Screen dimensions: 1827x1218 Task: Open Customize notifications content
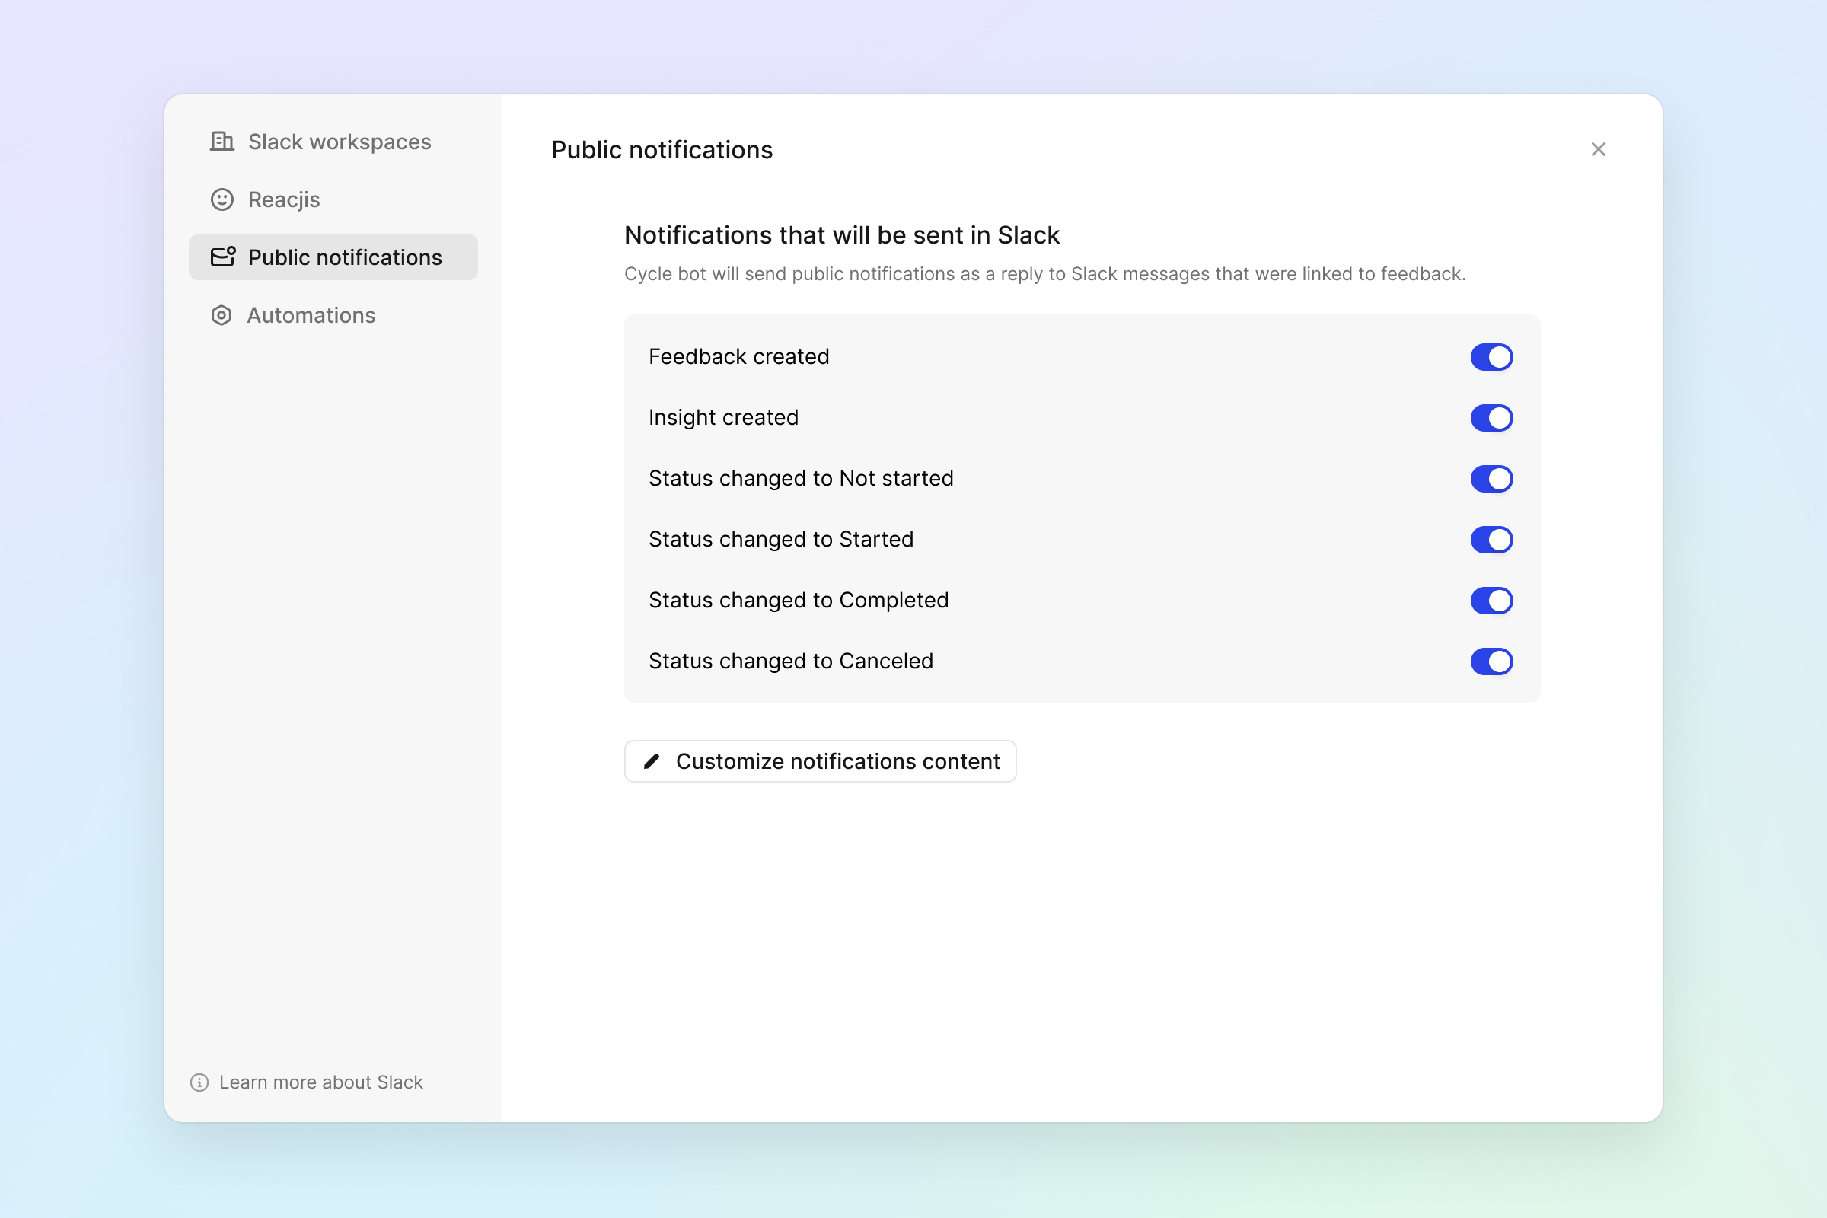(821, 761)
